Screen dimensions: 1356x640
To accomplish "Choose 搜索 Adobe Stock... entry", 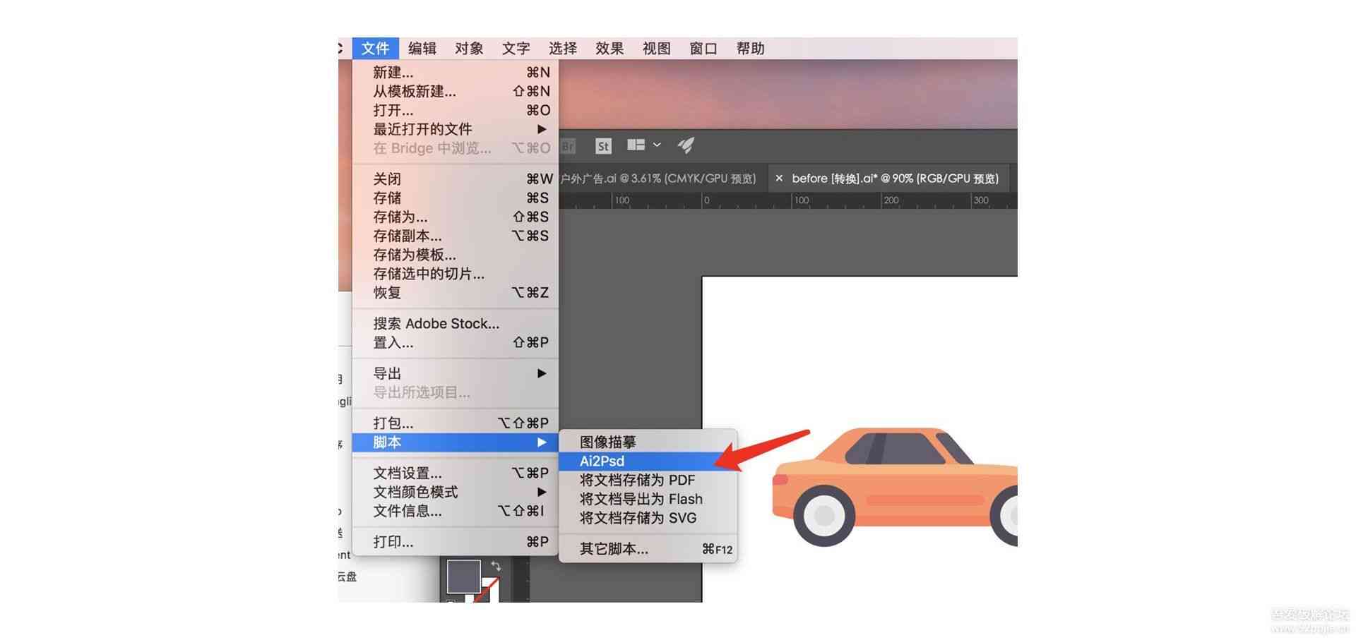I will click(456, 323).
